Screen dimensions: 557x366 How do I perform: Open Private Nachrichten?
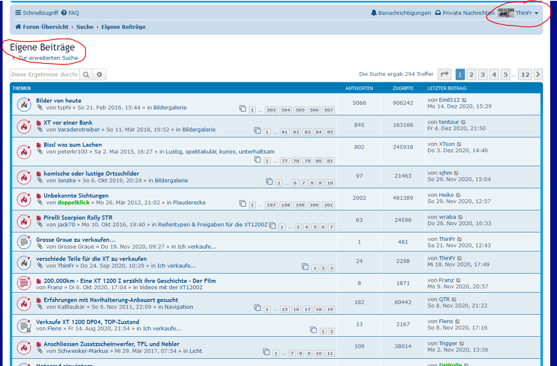click(465, 13)
